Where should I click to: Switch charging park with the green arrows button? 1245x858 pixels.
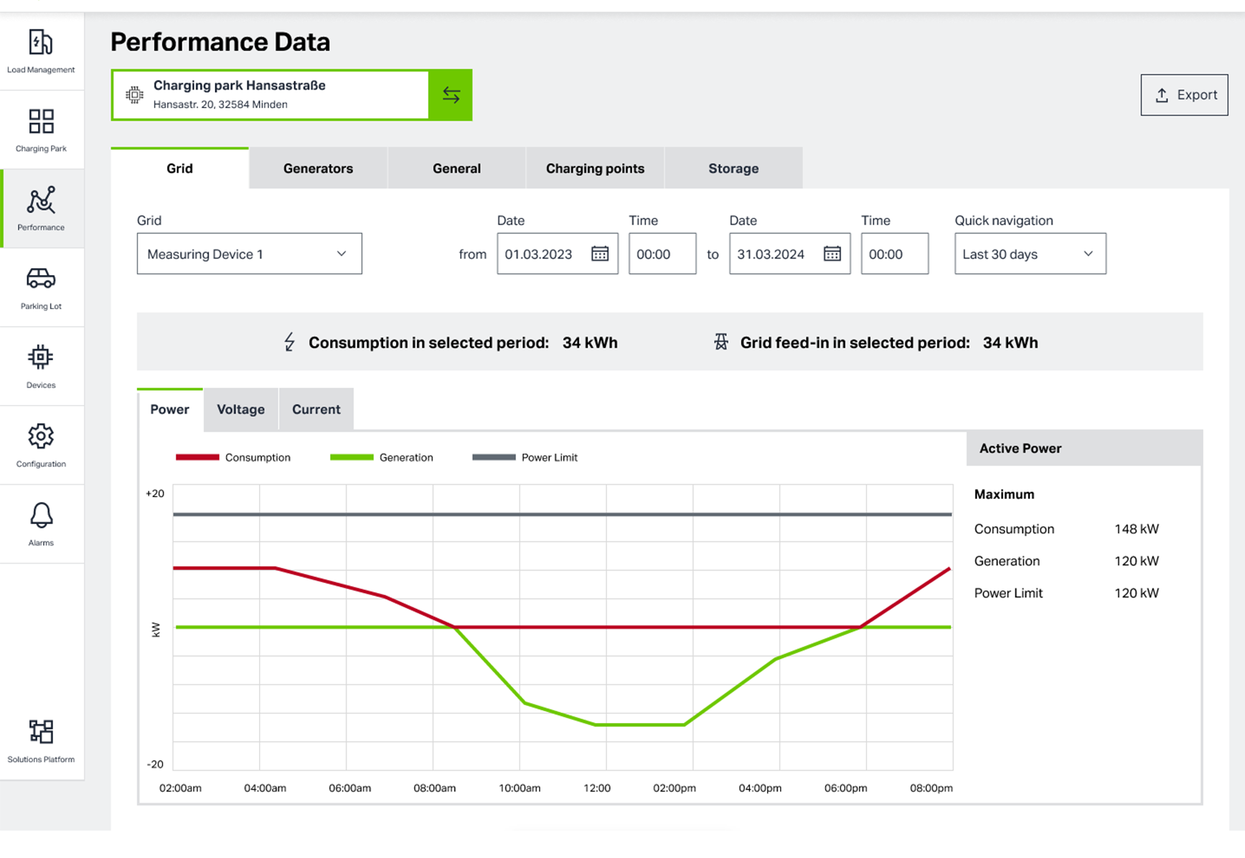point(451,95)
